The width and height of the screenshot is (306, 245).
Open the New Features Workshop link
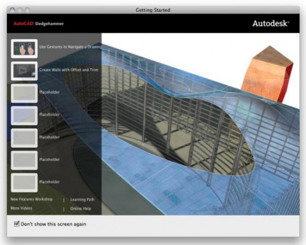[32, 199]
